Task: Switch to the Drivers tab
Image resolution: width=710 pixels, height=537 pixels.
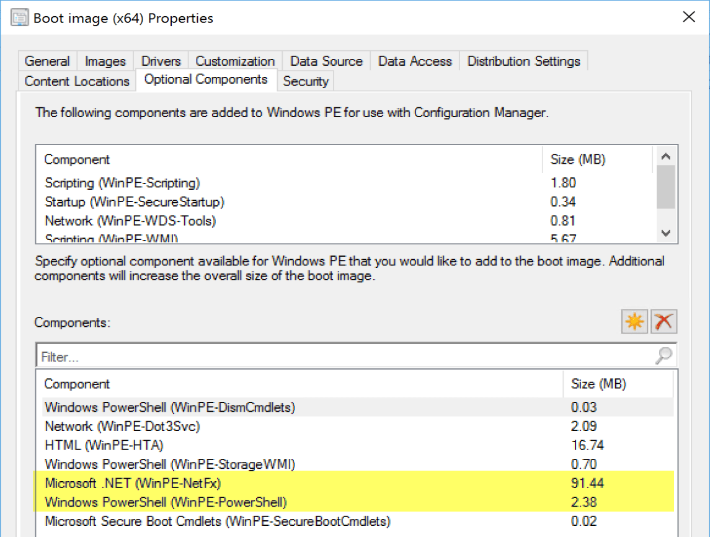Action: 161,61
